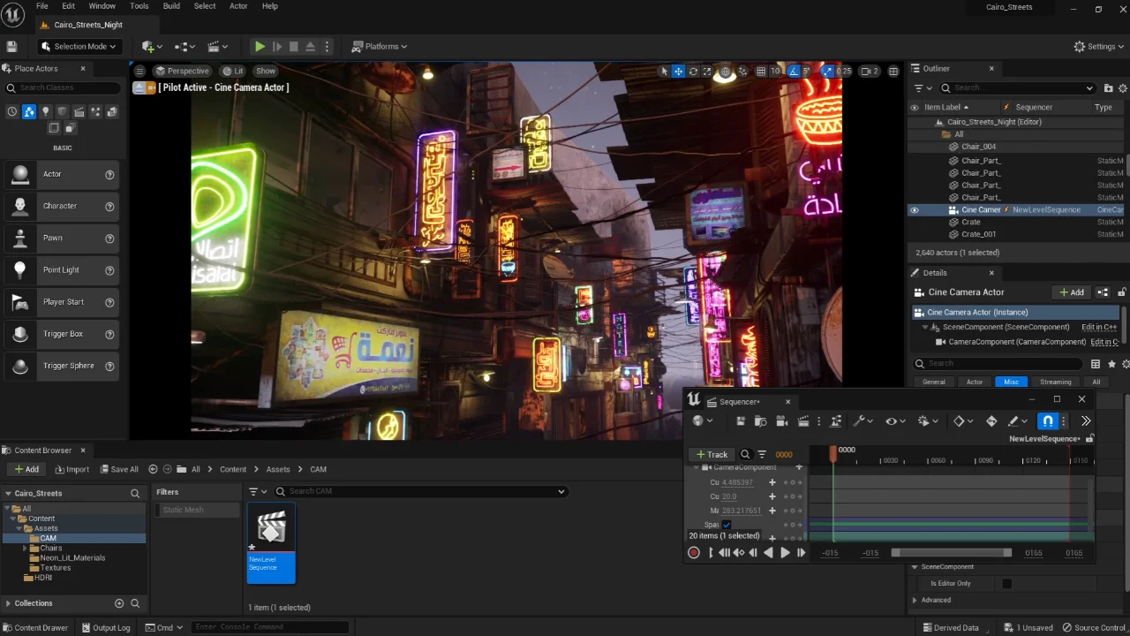The image size is (1130, 636).
Task: Toggle the Sequencer snapping magnet icon
Action: click(1047, 421)
